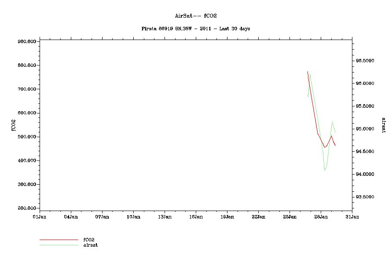The width and height of the screenshot is (392, 277).
Task: Select the 28Jan x-axis date label
Action: 321,217
